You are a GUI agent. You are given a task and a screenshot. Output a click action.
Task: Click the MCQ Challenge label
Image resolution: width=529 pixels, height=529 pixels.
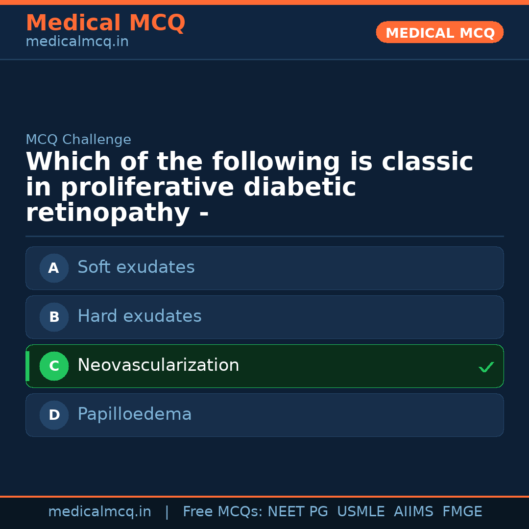click(x=78, y=140)
